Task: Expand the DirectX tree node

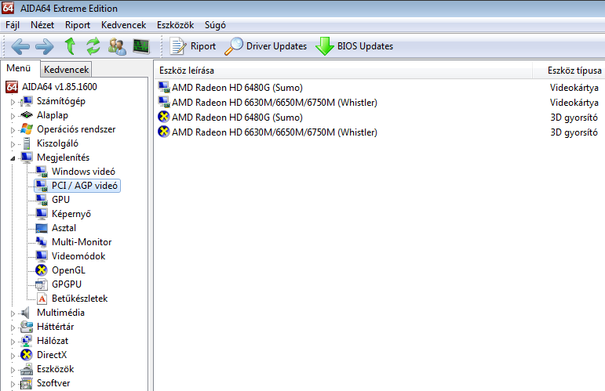Action: coord(13,356)
